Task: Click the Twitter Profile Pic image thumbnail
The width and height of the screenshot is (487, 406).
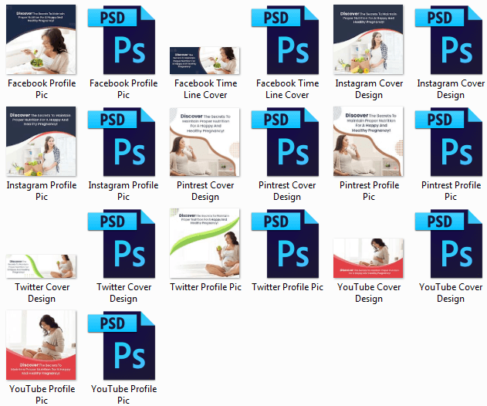Action: coord(205,243)
